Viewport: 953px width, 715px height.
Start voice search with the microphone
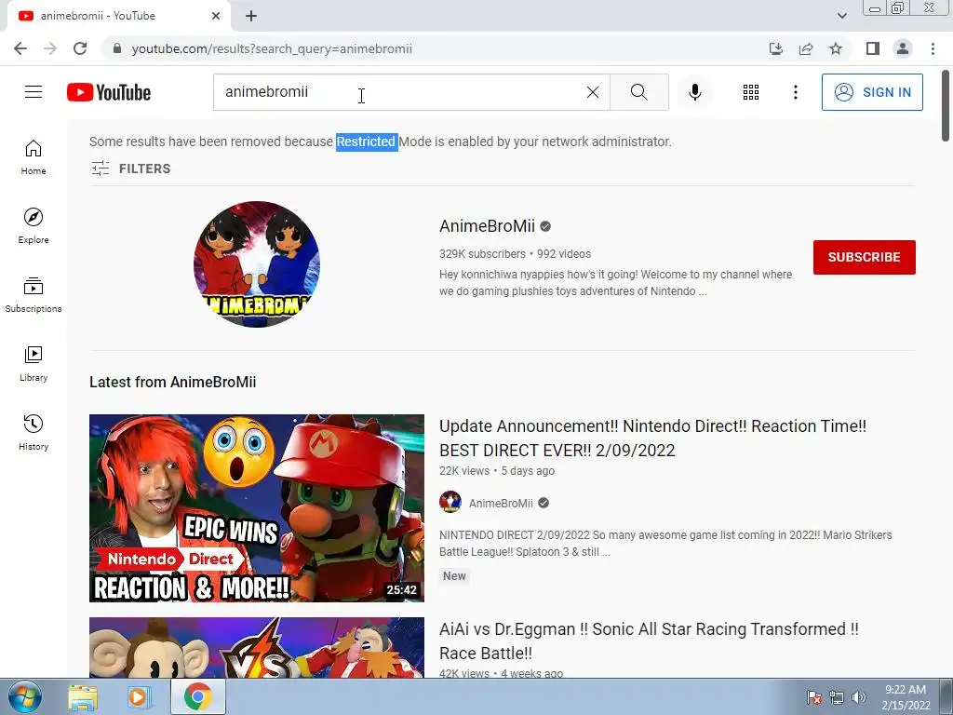pyautogui.click(x=695, y=92)
